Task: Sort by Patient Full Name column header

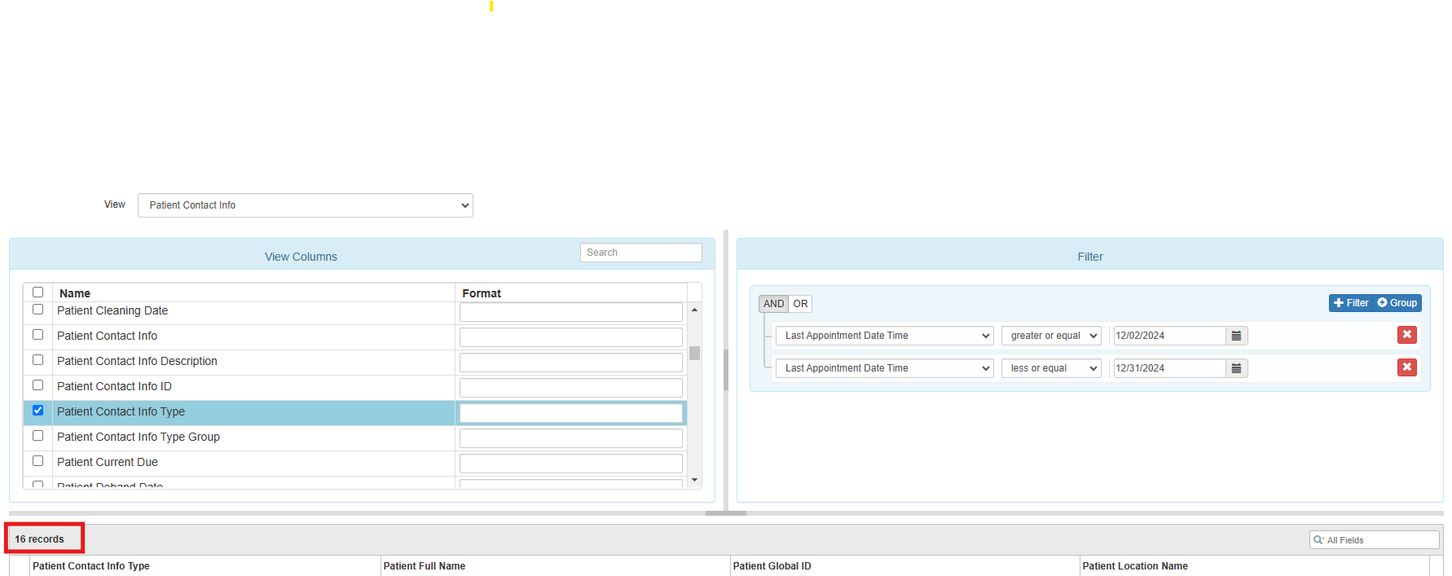Action: click(555, 566)
